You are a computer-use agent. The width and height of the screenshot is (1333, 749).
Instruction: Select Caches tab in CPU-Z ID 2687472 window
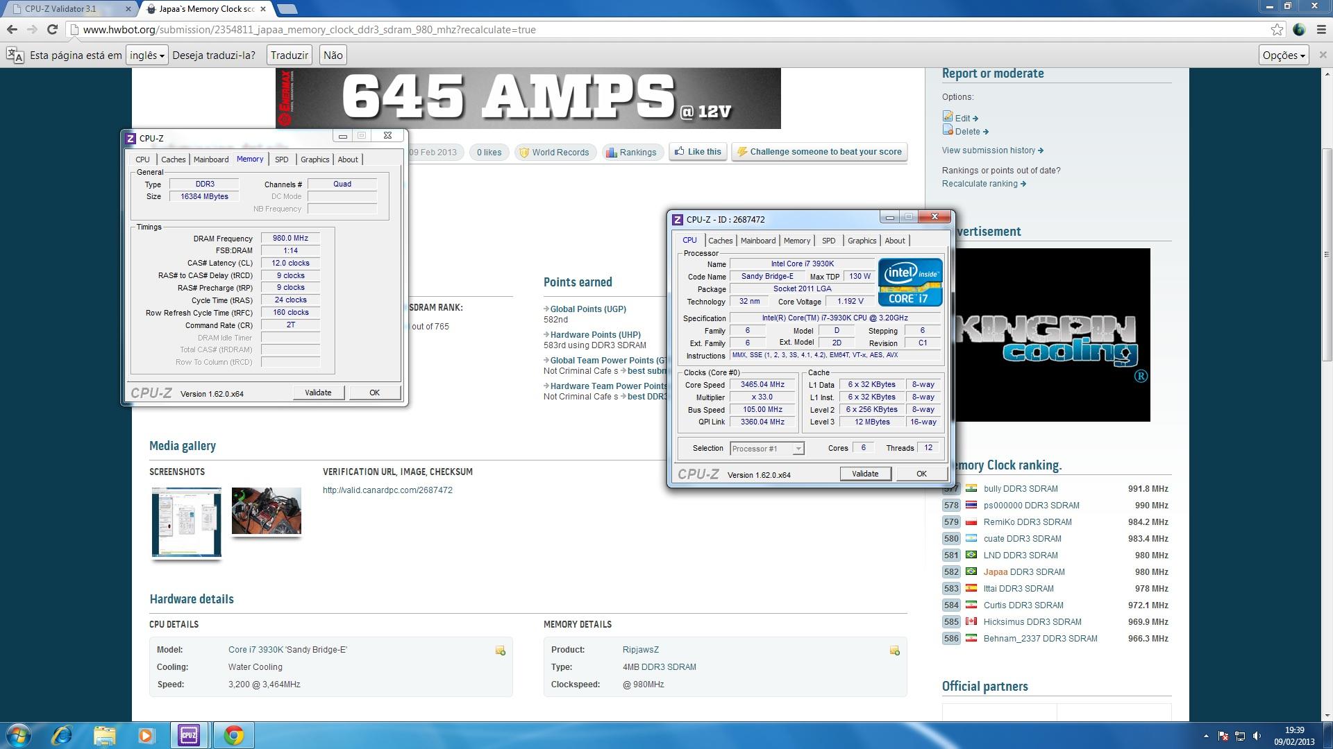[720, 241]
